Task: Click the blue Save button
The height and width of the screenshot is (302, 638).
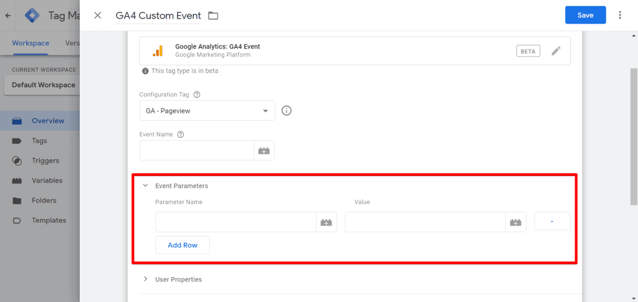Action: tap(586, 15)
